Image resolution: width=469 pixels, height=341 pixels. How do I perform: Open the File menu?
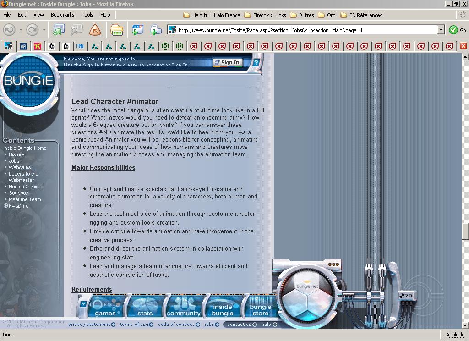pos(7,15)
